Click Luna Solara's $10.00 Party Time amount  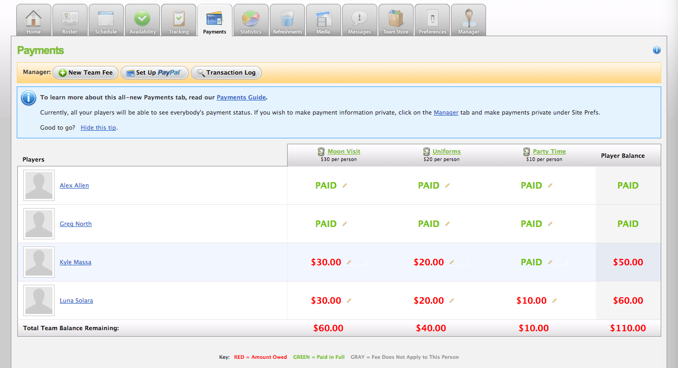pos(531,300)
